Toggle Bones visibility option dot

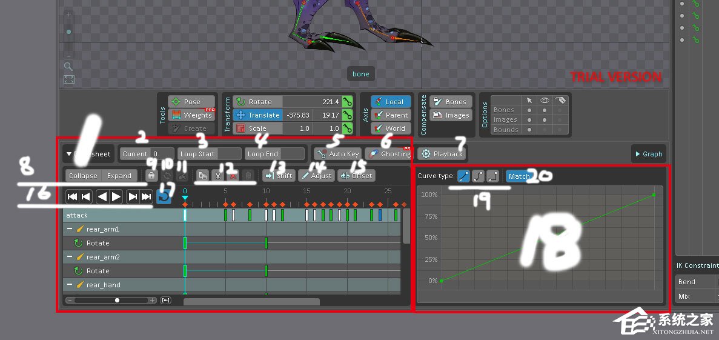click(x=545, y=110)
